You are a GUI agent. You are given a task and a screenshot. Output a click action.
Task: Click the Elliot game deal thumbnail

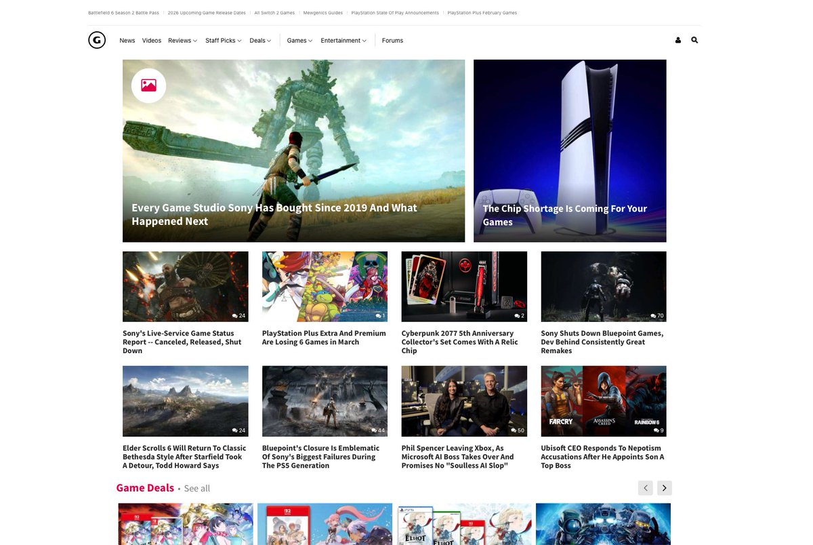[464, 524]
